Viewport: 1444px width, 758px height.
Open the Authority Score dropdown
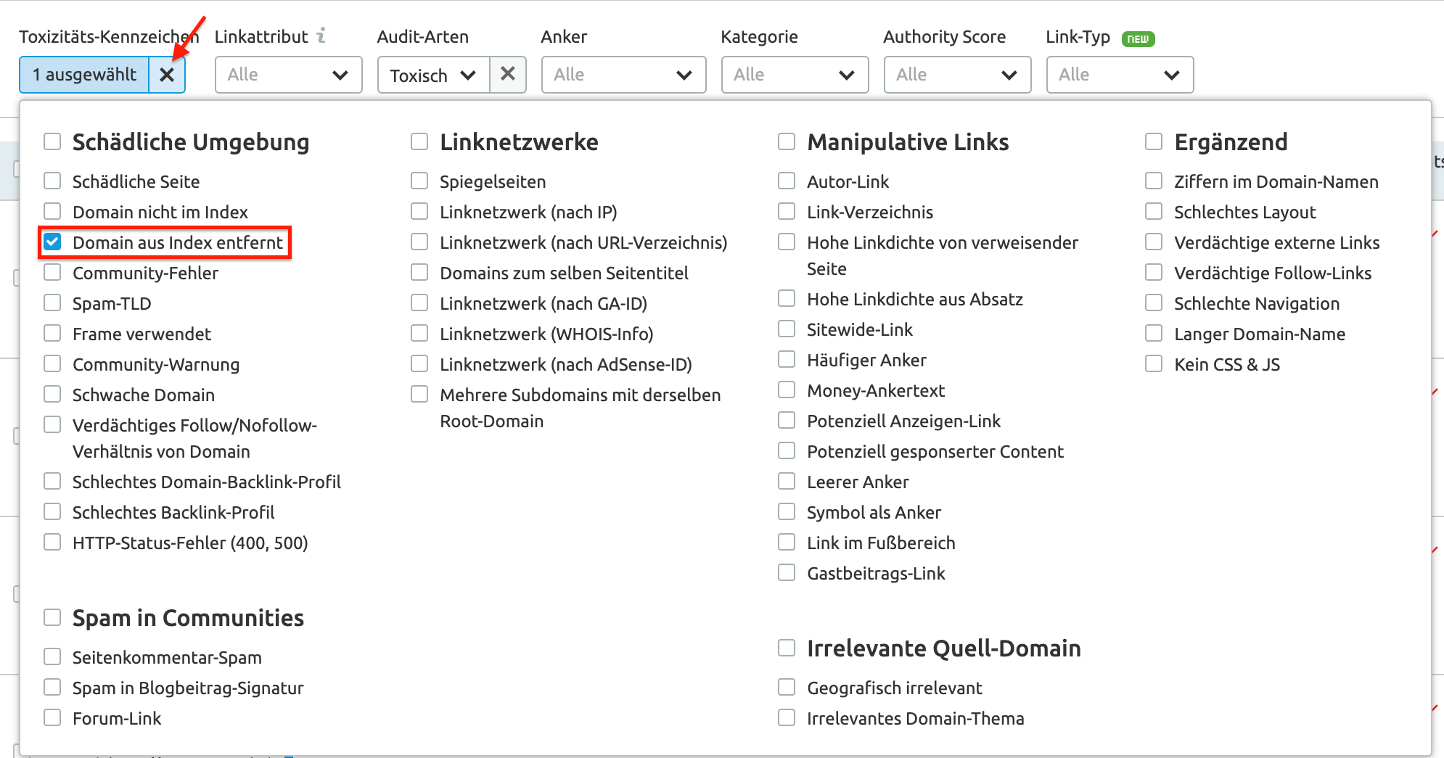[956, 74]
